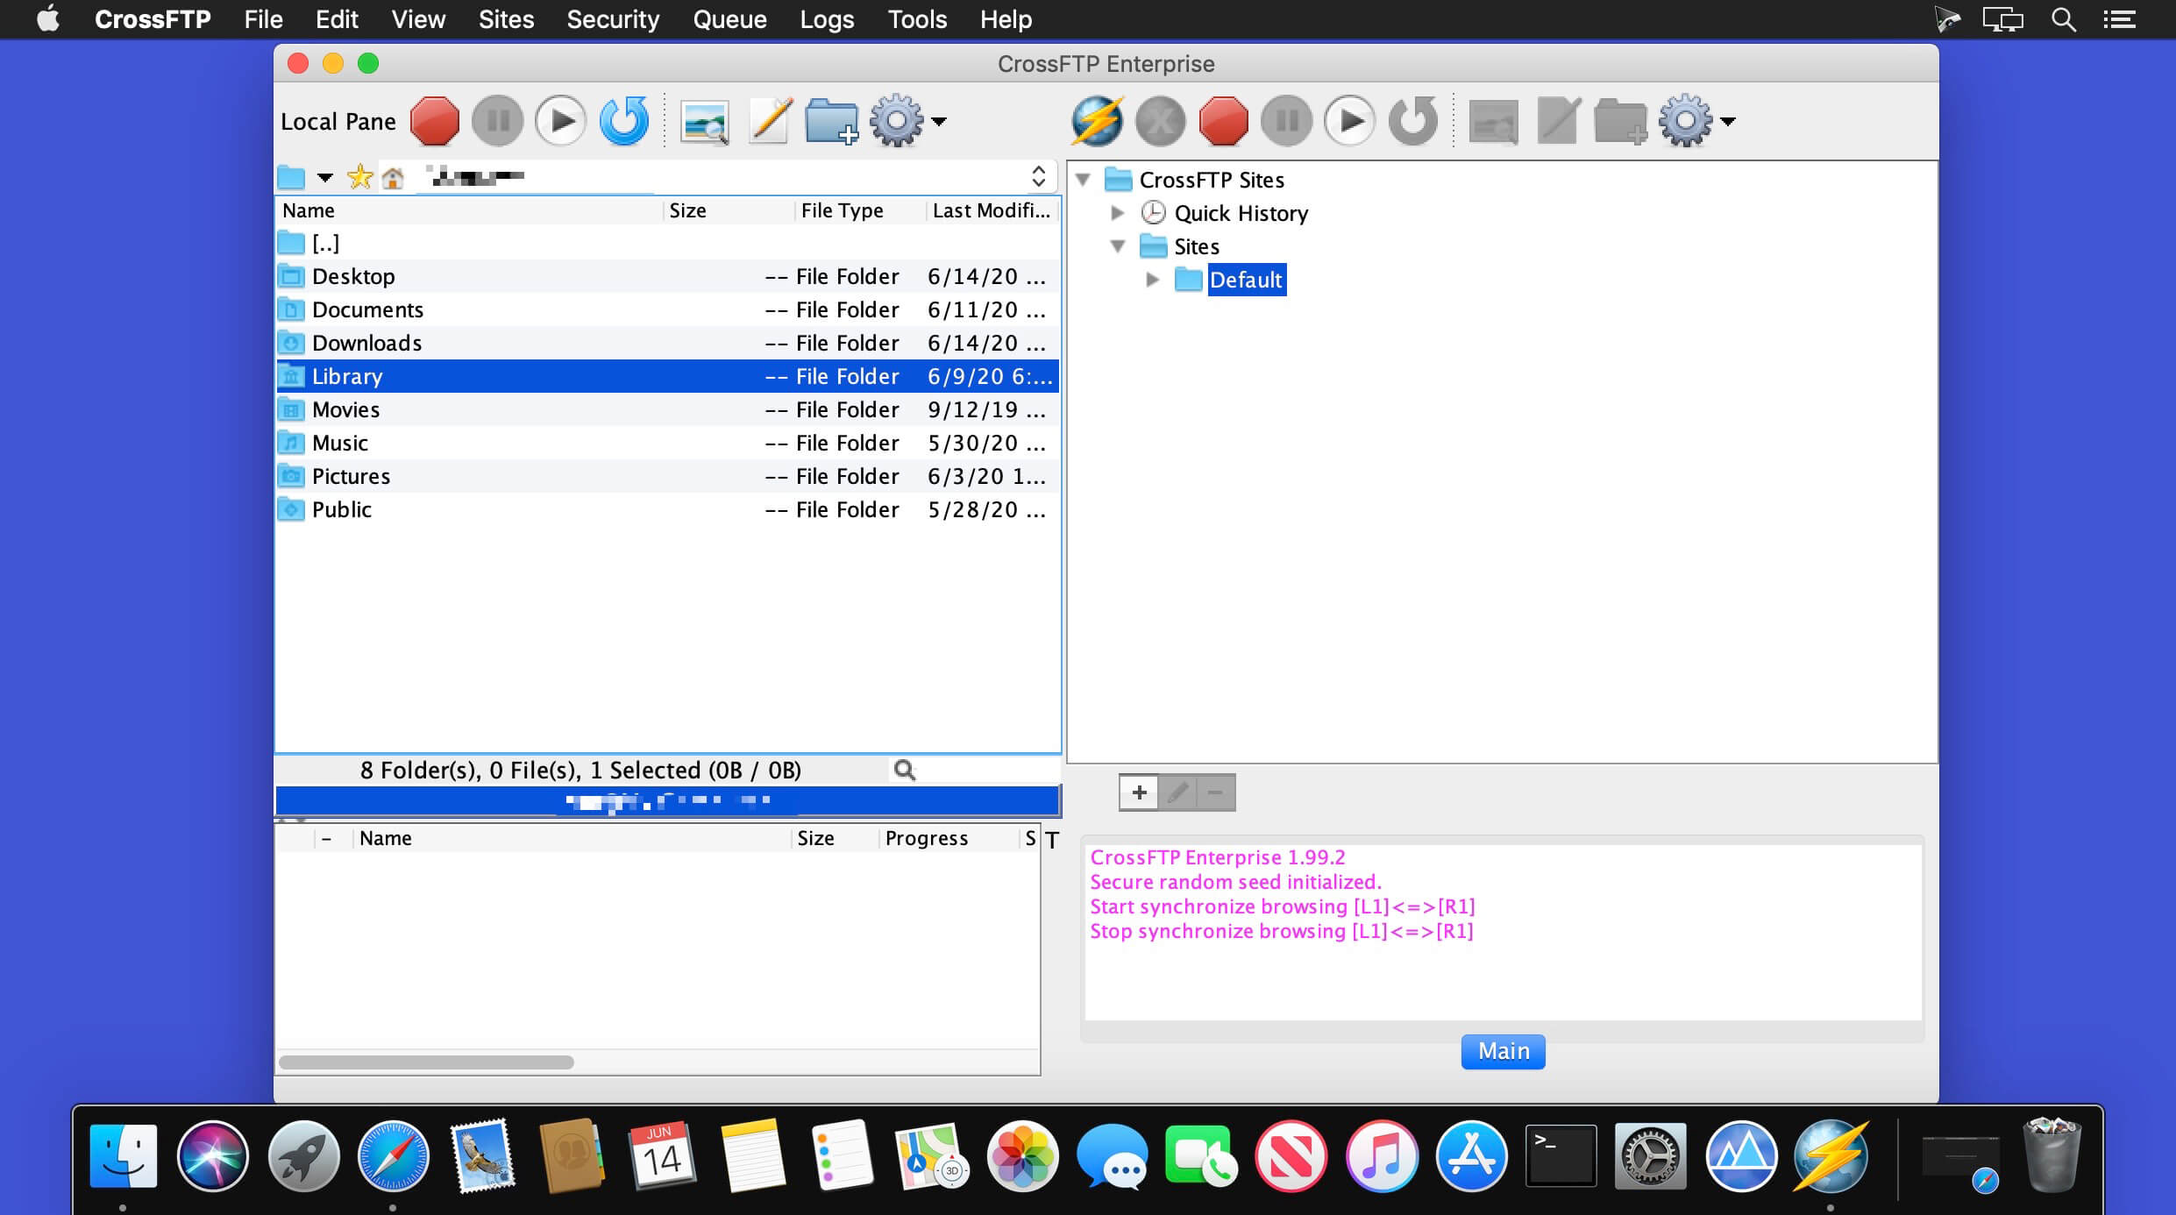Sort local files by Size column
The width and height of the screenshot is (2176, 1215).
tap(729, 210)
